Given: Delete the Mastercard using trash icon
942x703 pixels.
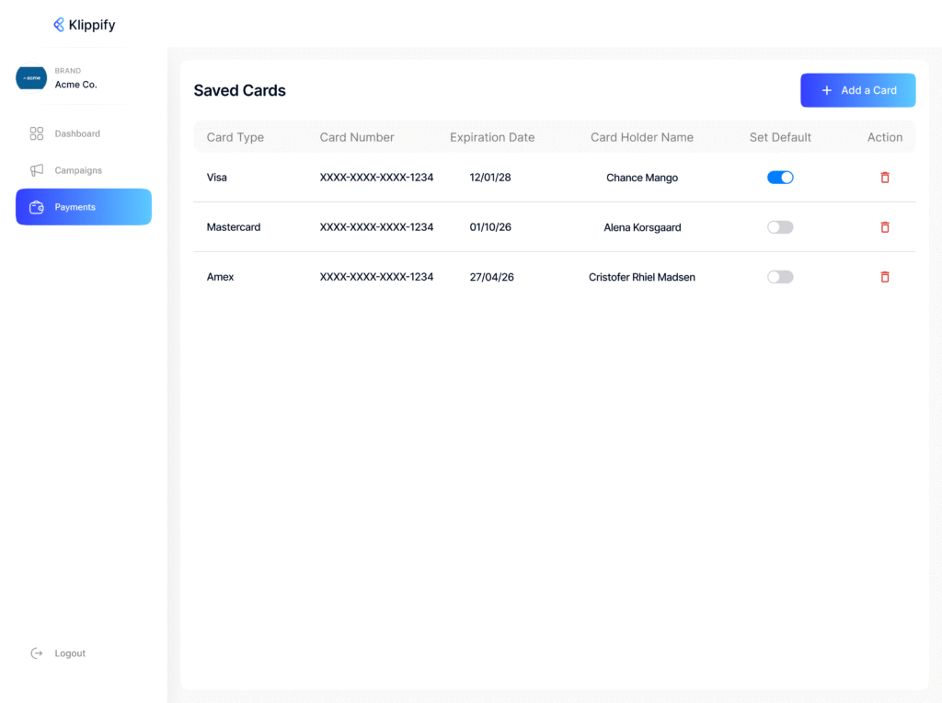Looking at the screenshot, I should tap(885, 227).
